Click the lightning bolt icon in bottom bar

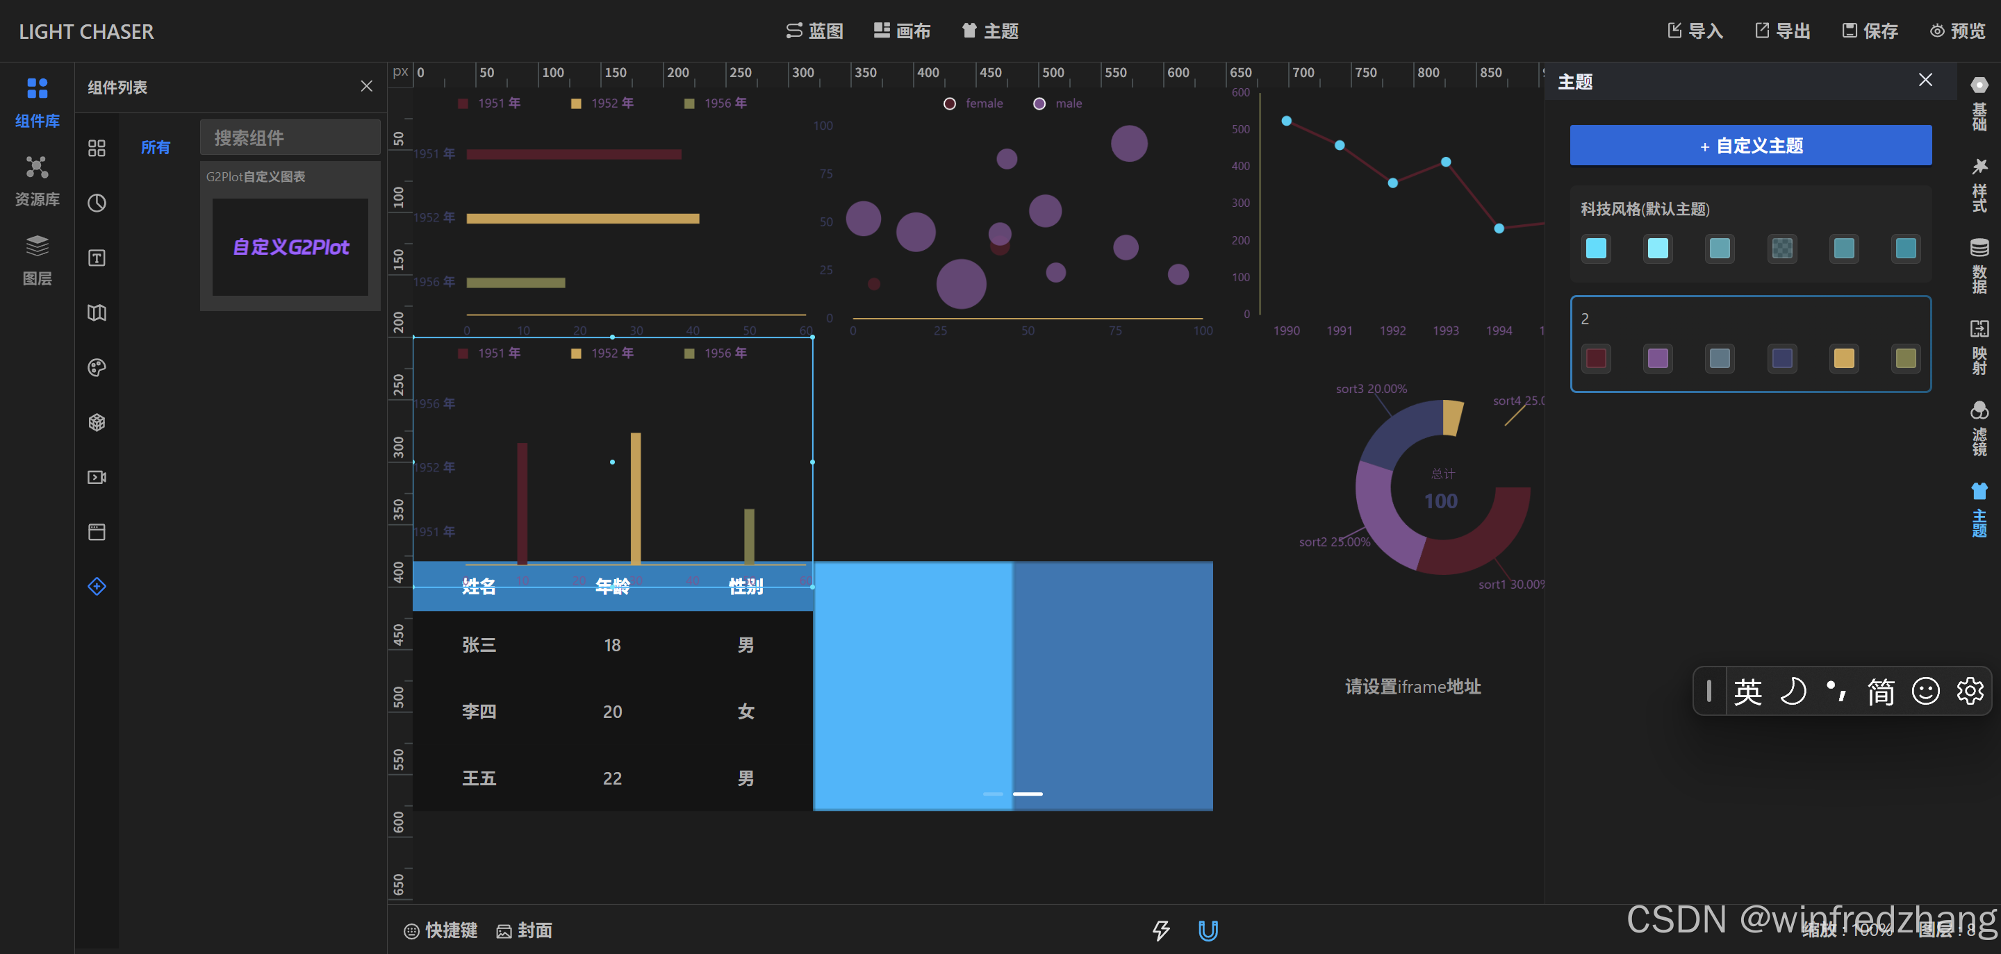pyautogui.click(x=1160, y=930)
